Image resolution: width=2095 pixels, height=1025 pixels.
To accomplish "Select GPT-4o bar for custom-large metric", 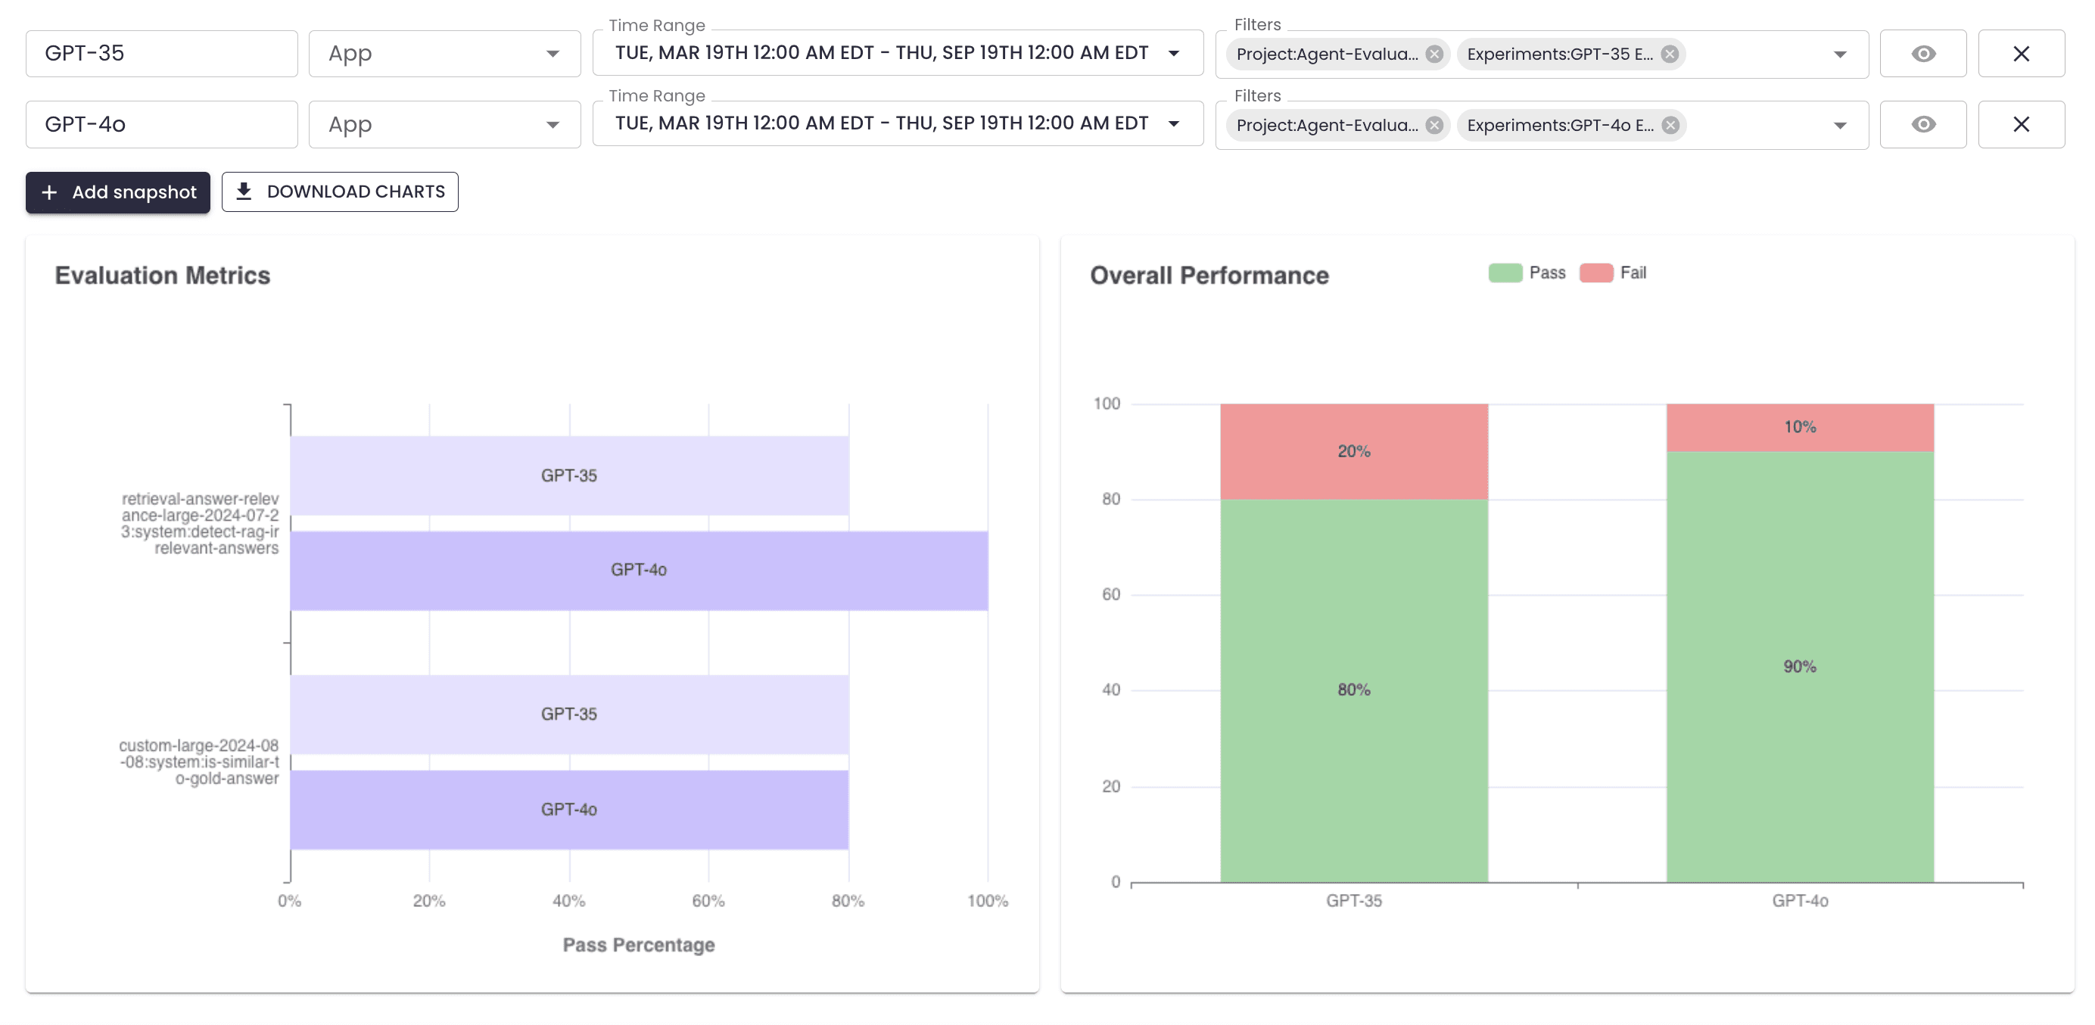I will [569, 809].
